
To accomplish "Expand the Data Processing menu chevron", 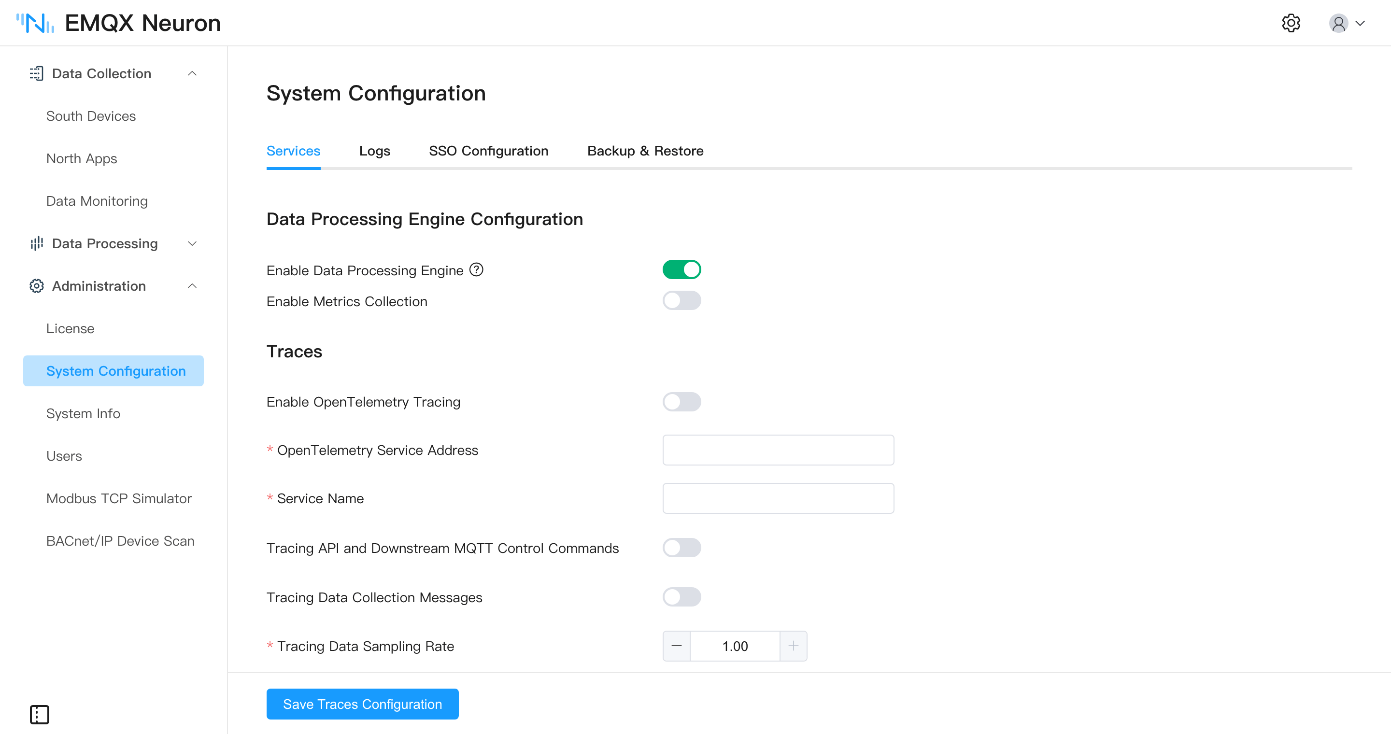I will (x=192, y=243).
